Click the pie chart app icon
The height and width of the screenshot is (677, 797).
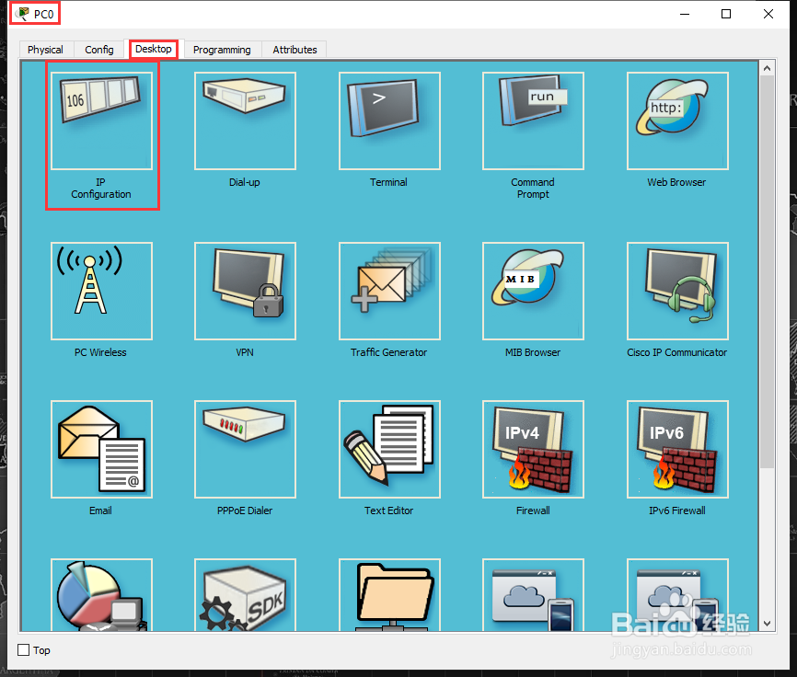101,595
